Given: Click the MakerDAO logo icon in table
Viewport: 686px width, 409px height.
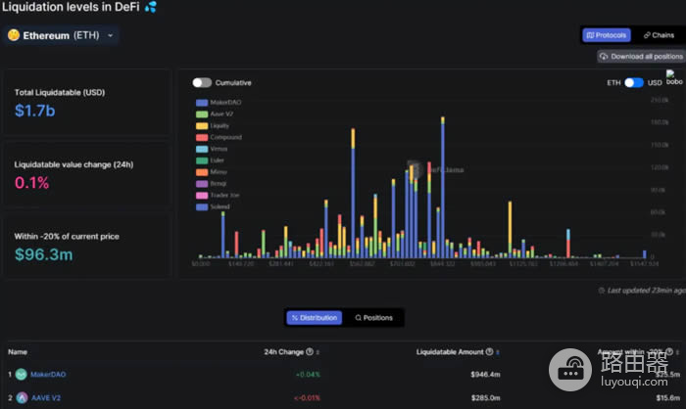Looking at the screenshot, I should [x=21, y=374].
